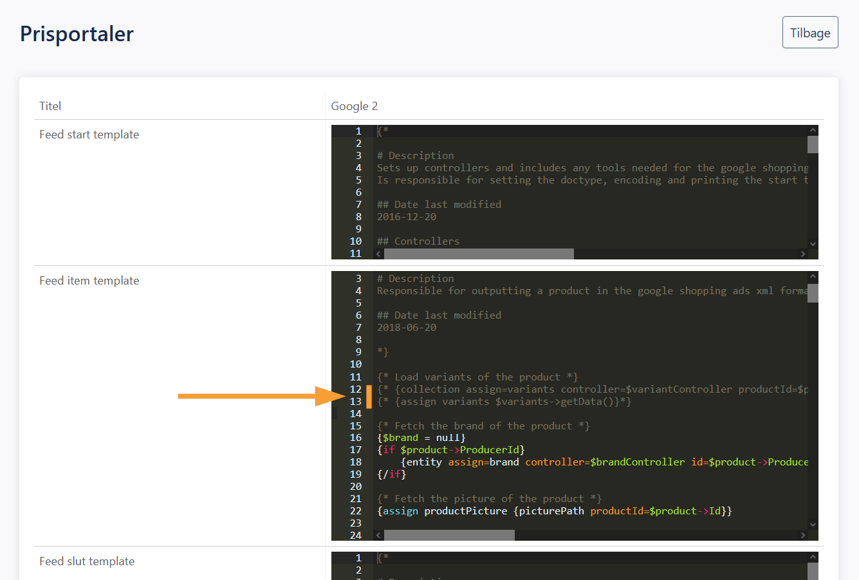
Task: Click line number 17 in Feed item gutter
Action: coord(356,450)
